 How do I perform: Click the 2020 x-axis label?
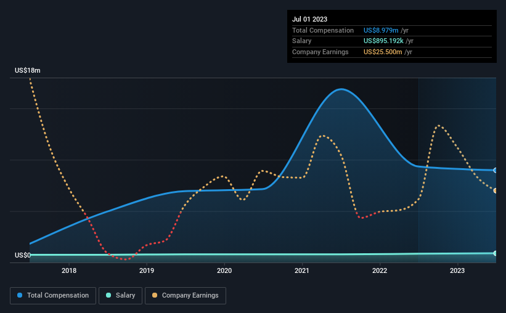click(x=224, y=270)
